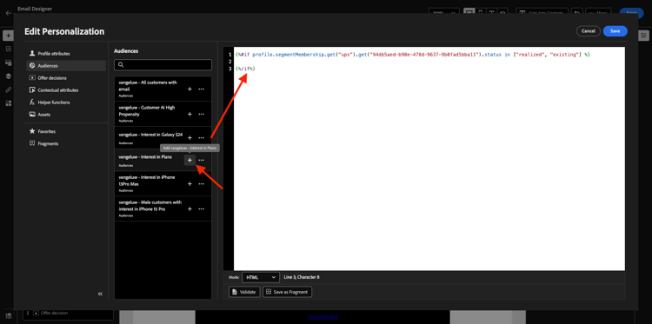652x324 pixels.
Task: Collapse the left panel with double chevron
Action: coord(100,294)
